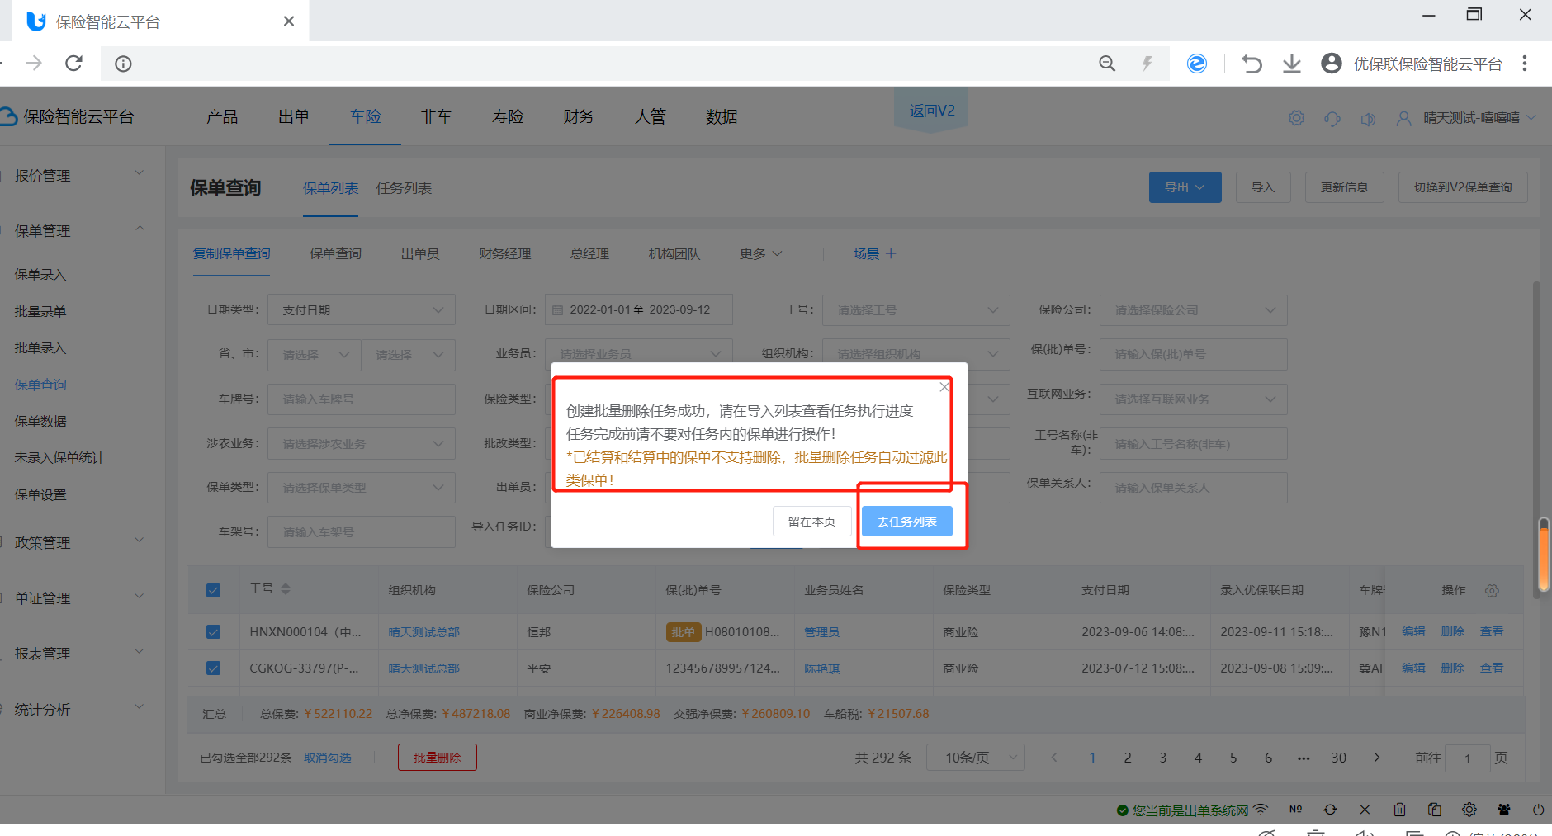Viewport: 1552px width, 836px height.
Task: Click the power icon in bottom toolbar
Action: point(1538,810)
